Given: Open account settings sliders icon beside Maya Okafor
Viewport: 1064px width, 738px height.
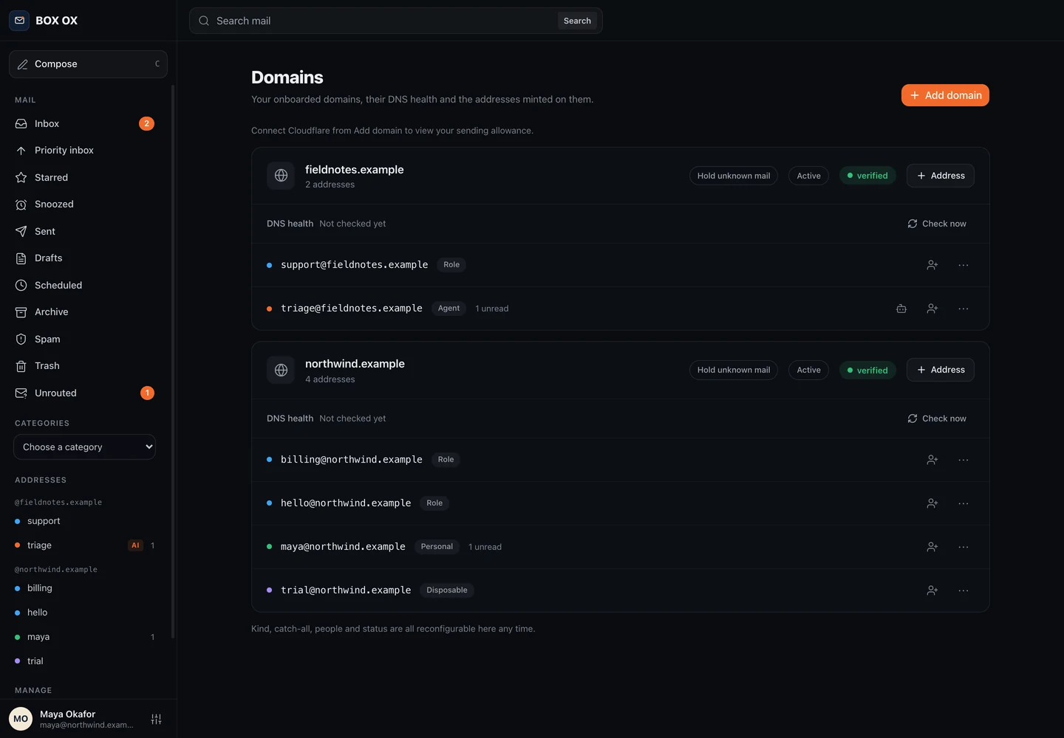Looking at the screenshot, I should point(157,719).
